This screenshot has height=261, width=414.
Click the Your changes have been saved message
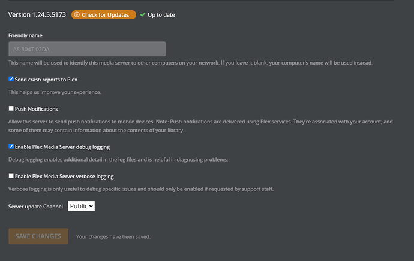(x=113, y=236)
